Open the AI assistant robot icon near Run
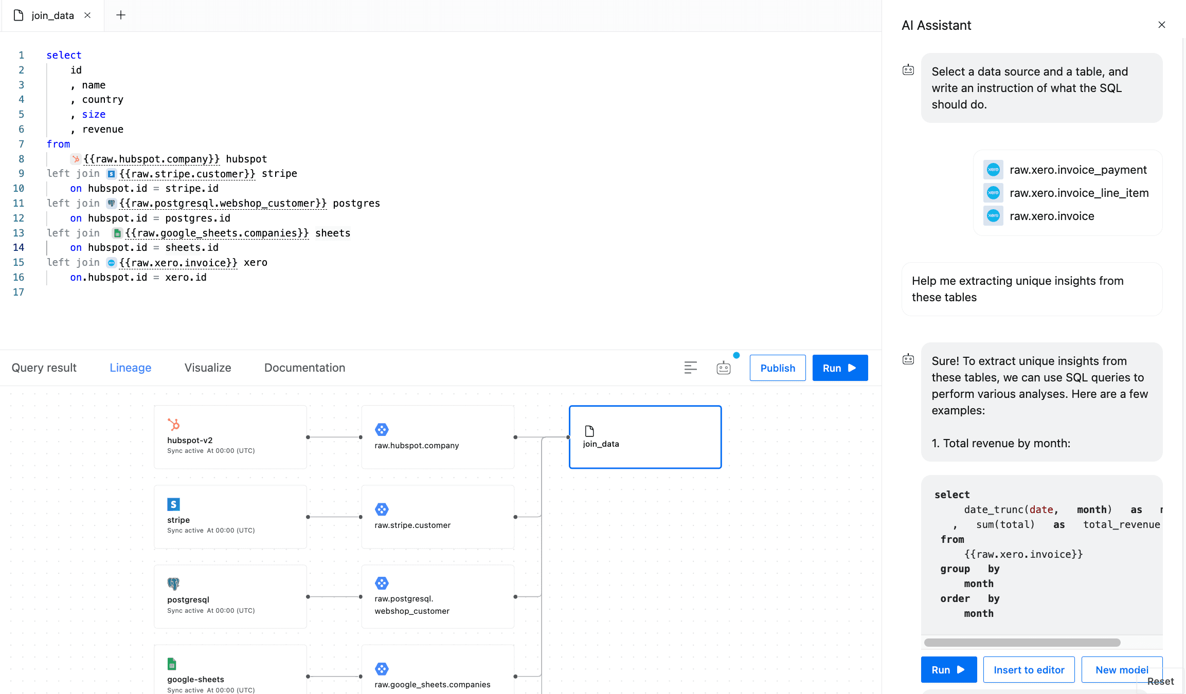The image size is (1186, 694). pos(723,368)
